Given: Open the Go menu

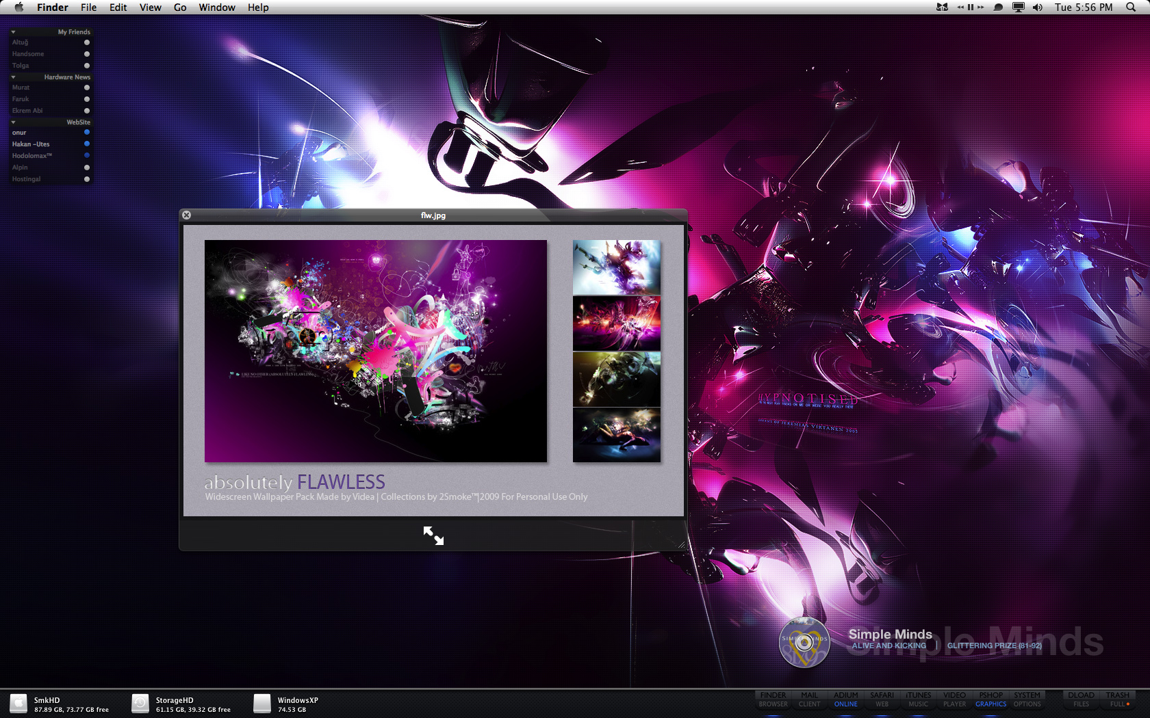Looking at the screenshot, I should click(180, 8).
